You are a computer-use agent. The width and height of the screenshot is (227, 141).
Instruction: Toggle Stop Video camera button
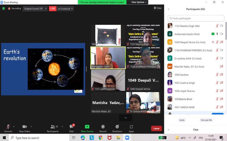point(25,127)
